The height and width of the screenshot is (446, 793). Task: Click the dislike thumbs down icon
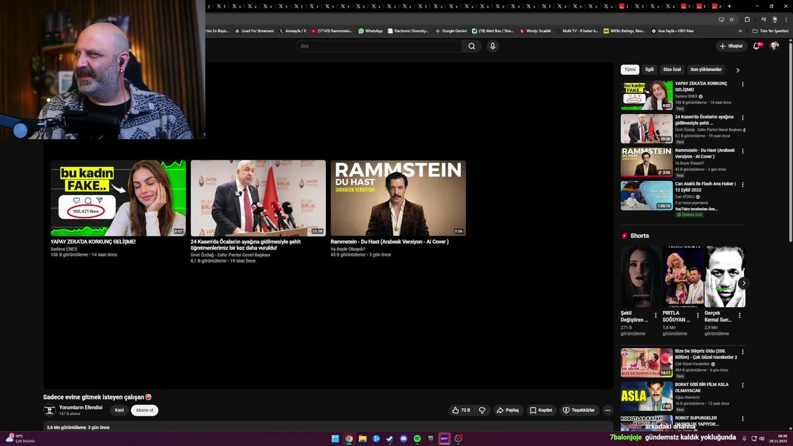point(482,410)
